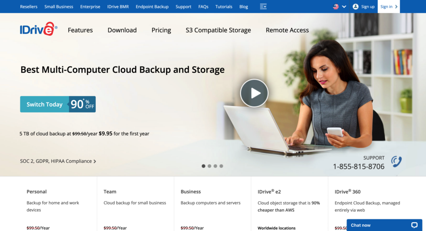Select the Business plan card
This screenshot has width=426, height=231.
(x=213, y=204)
